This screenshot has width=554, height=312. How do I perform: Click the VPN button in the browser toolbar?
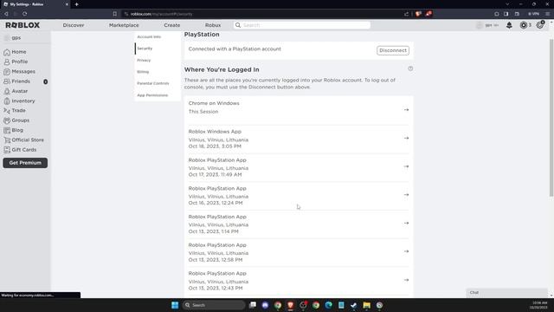coord(534,14)
